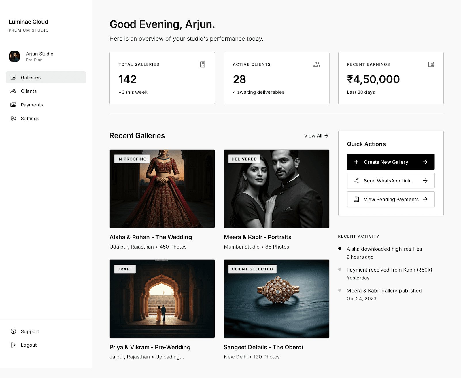Click the arrow icon next to View All

coord(326,135)
